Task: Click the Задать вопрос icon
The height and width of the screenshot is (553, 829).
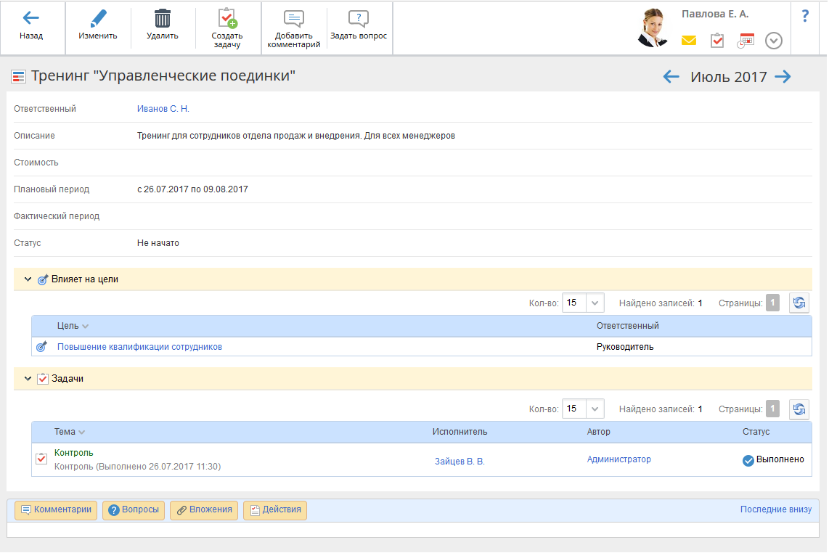Action: pyautogui.click(x=358, y=20)
